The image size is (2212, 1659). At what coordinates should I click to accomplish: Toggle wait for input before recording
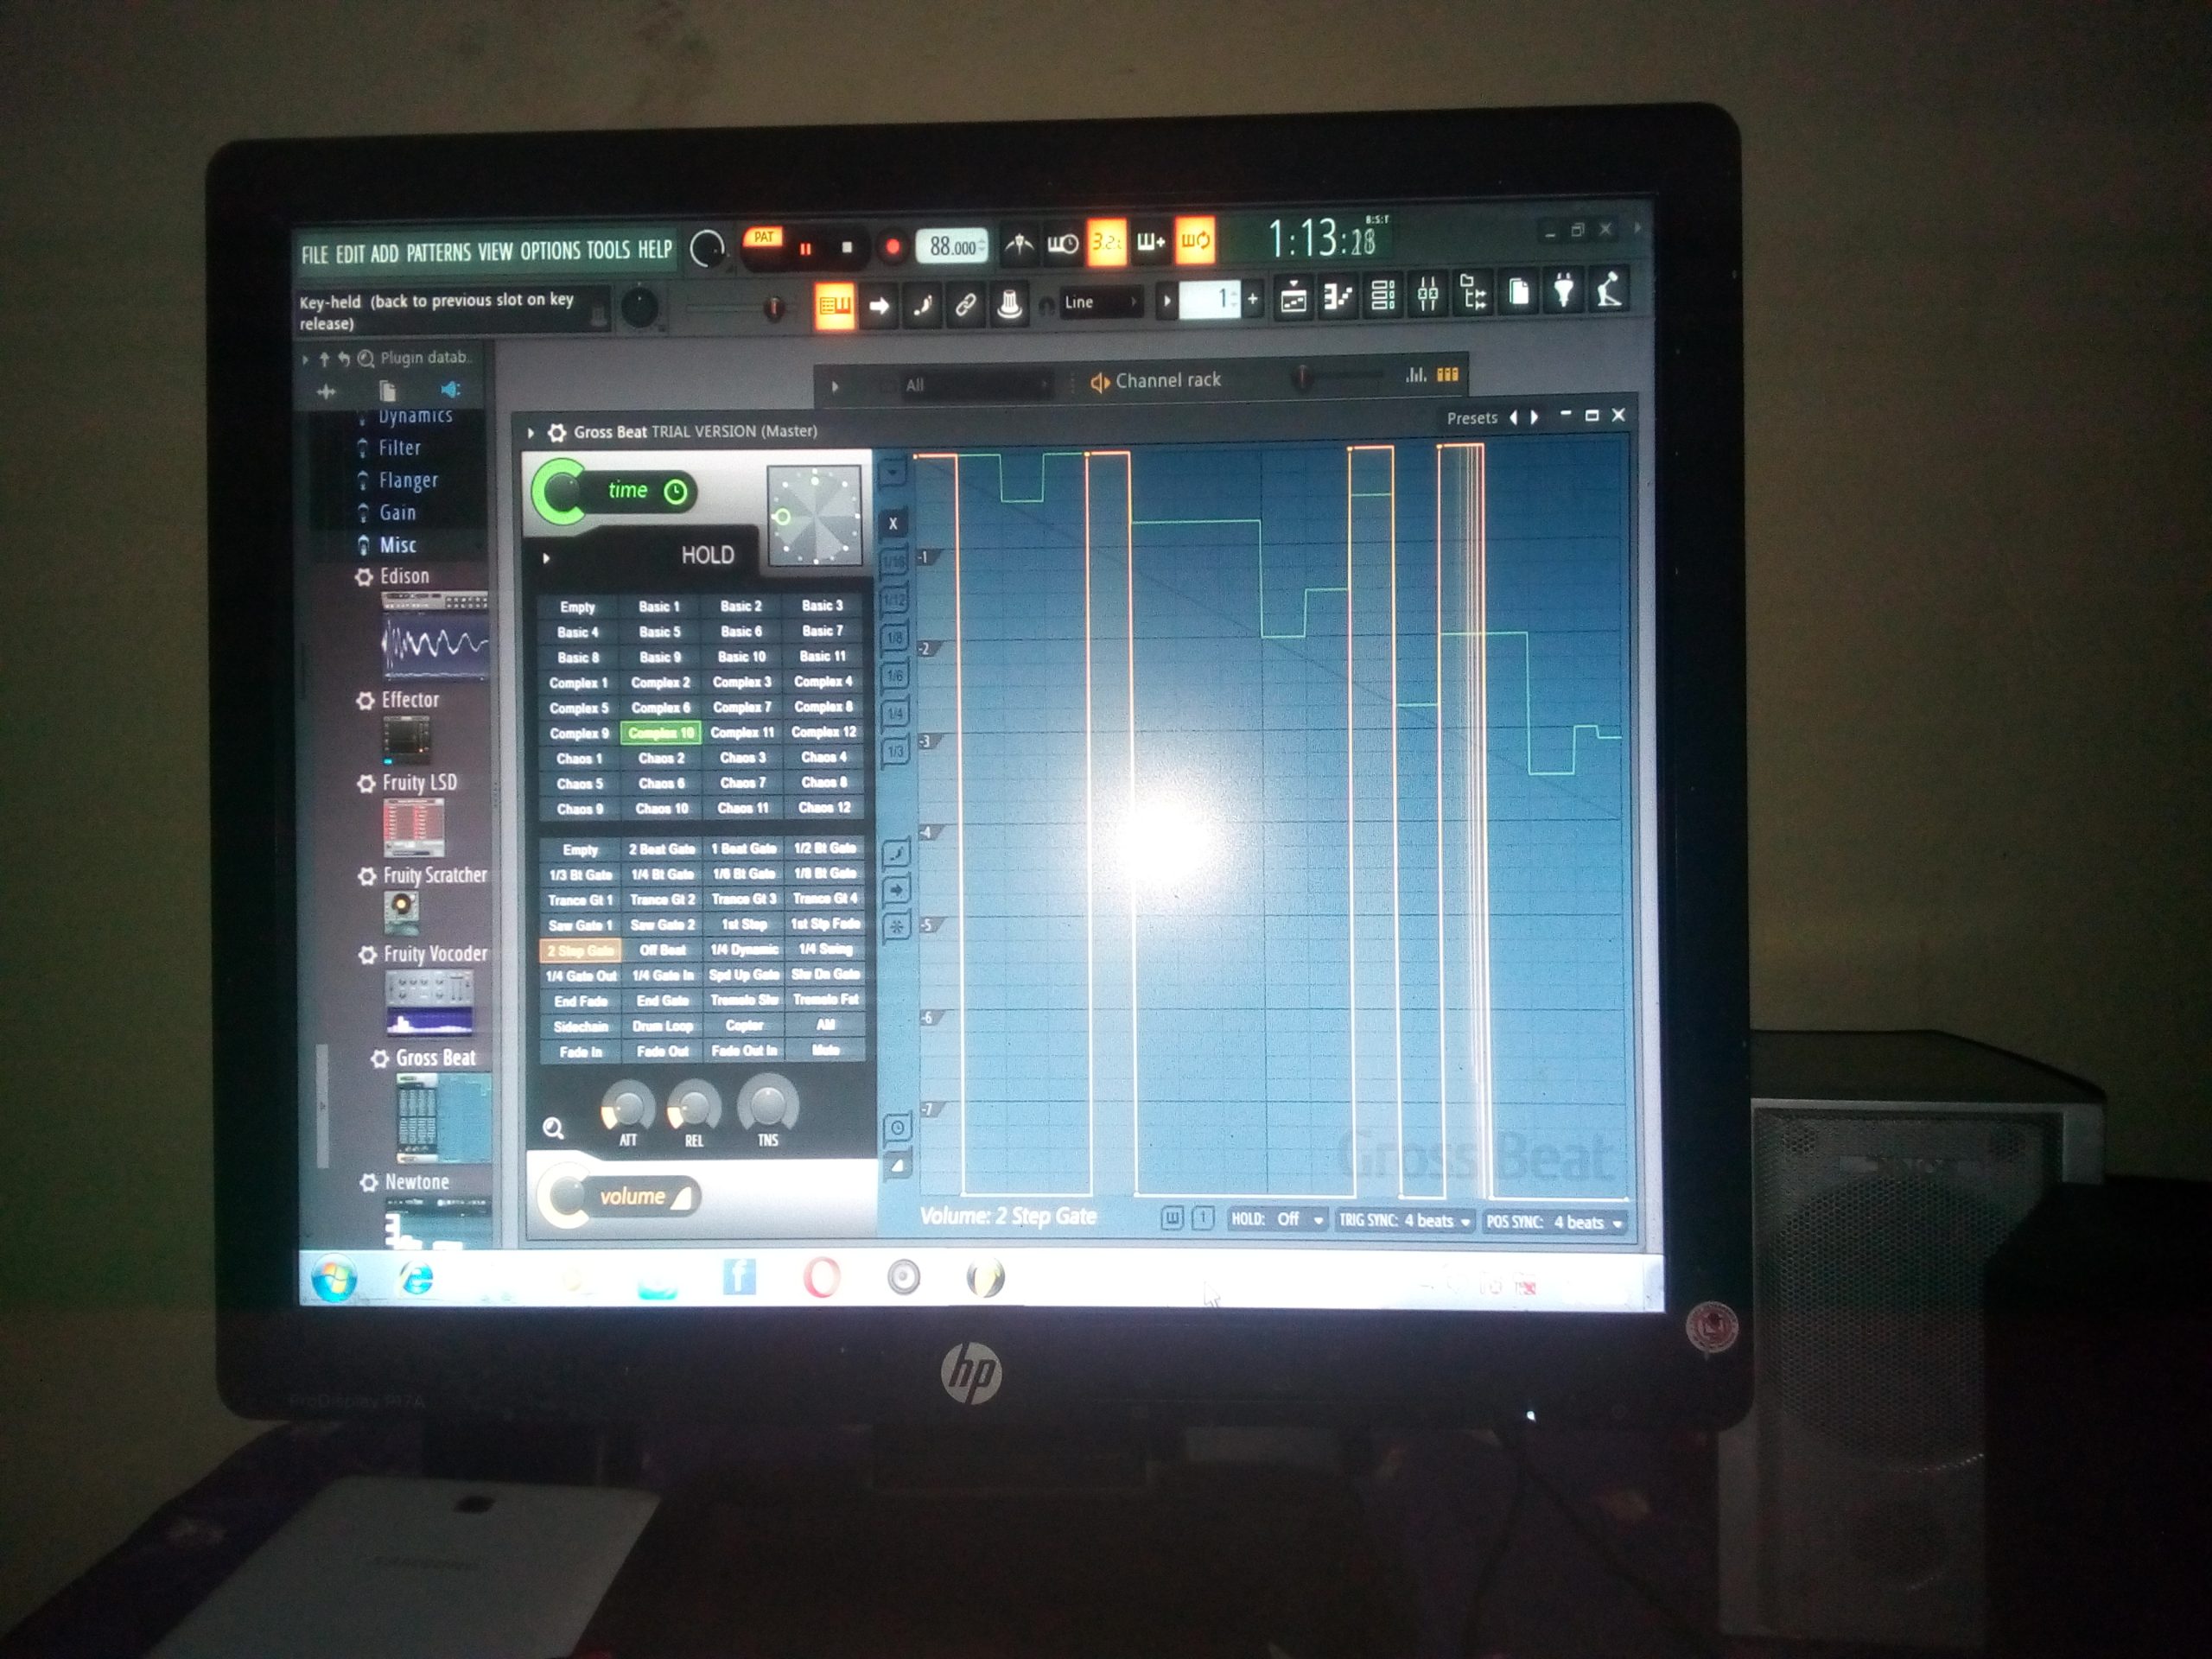(1062, 242)
